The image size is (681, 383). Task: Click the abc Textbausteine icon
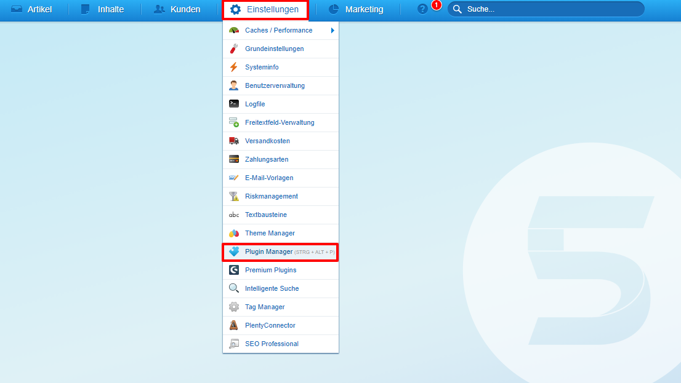pos(233,215)
